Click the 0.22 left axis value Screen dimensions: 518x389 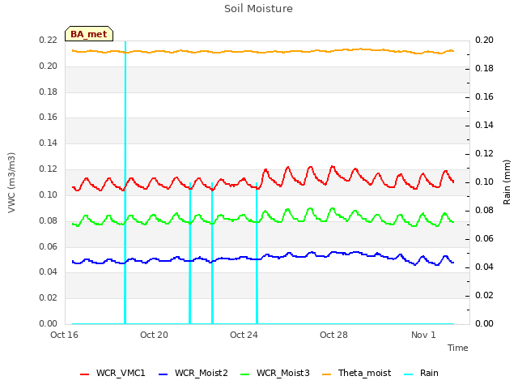(49, 40)
